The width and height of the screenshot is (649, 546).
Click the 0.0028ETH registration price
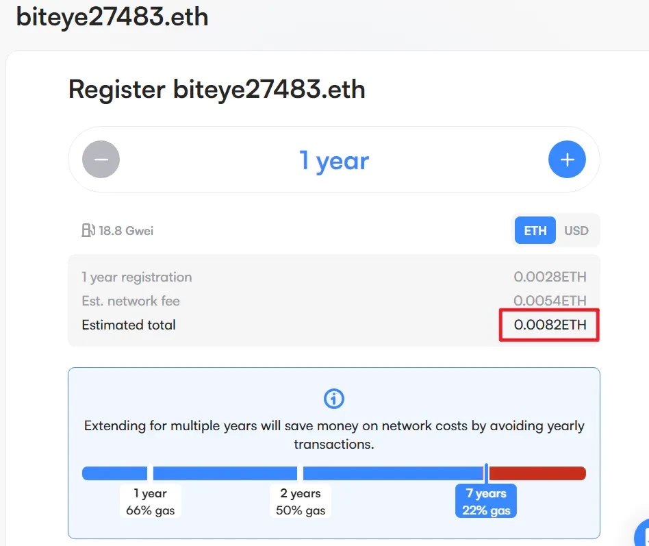tap(550, 277)
